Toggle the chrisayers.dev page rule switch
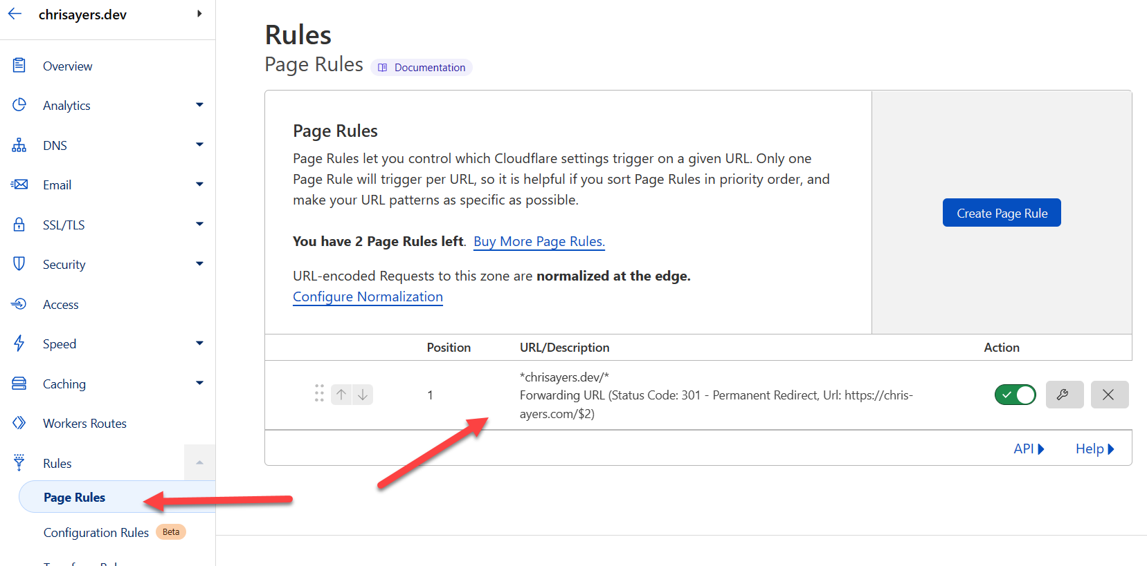The height and width of the screenshot is (566, 1147). 1015,395
